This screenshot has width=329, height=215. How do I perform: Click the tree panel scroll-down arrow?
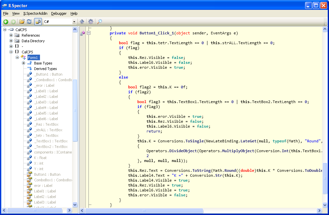pos(75,205)
